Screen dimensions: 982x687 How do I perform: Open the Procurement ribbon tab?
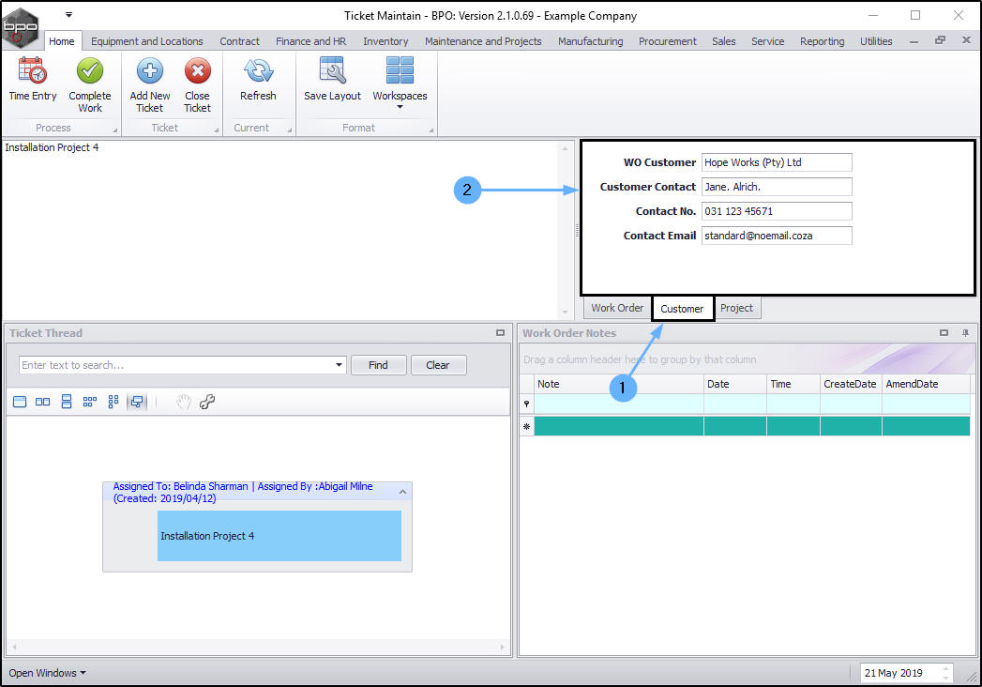pos(668,41)
